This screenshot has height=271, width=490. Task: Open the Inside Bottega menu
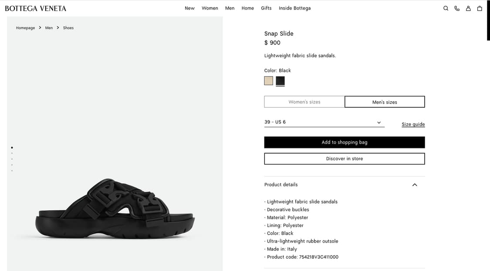pos(295,8)
